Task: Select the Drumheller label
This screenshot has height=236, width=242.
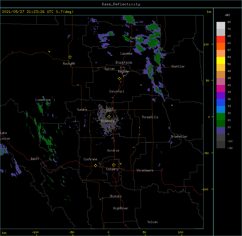Action: pos(179,136)
